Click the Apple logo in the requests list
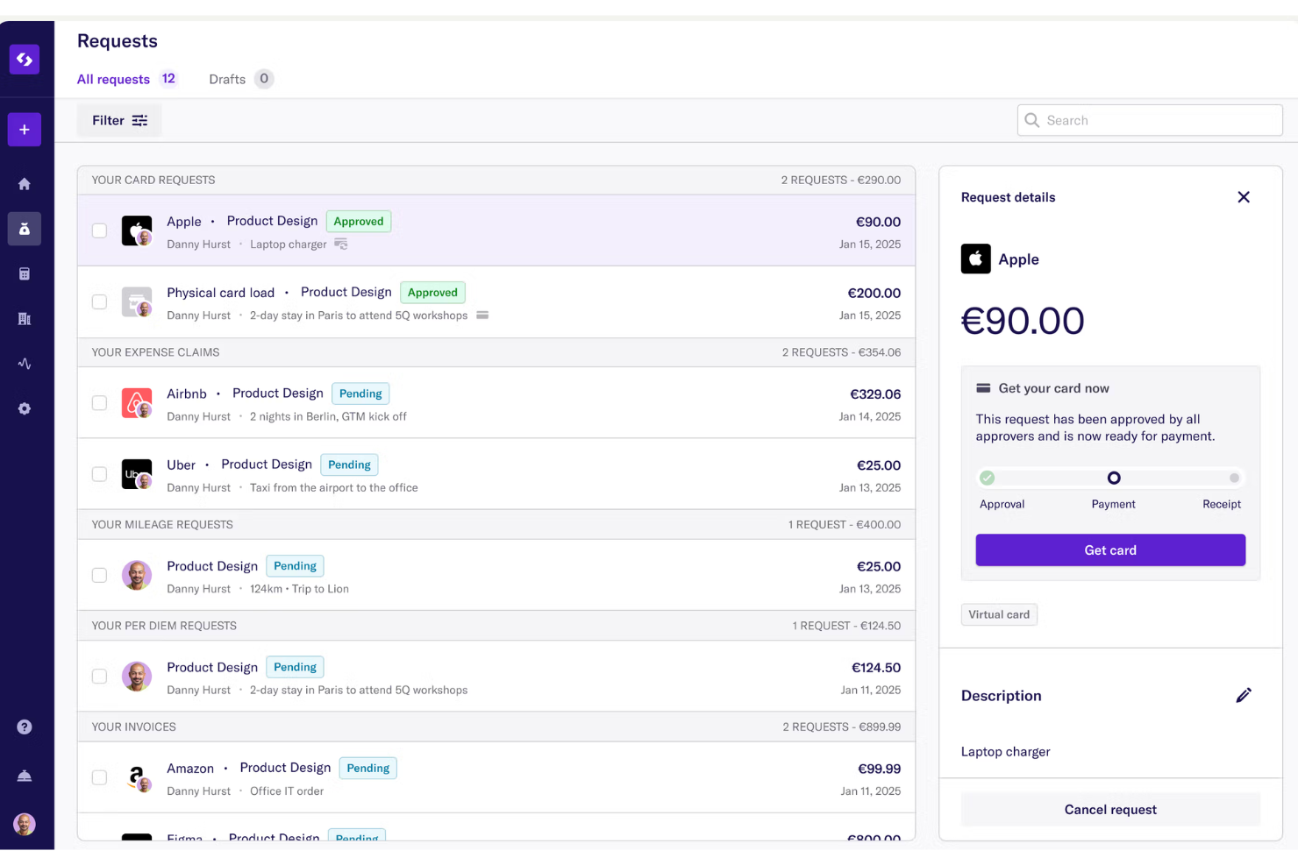 click(137, 230)
